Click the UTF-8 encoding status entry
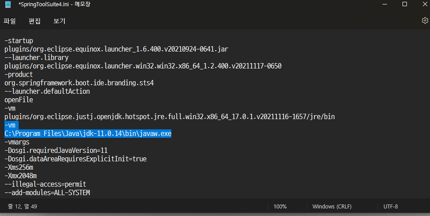The image size is (430, 216). [x=391, y=207]
